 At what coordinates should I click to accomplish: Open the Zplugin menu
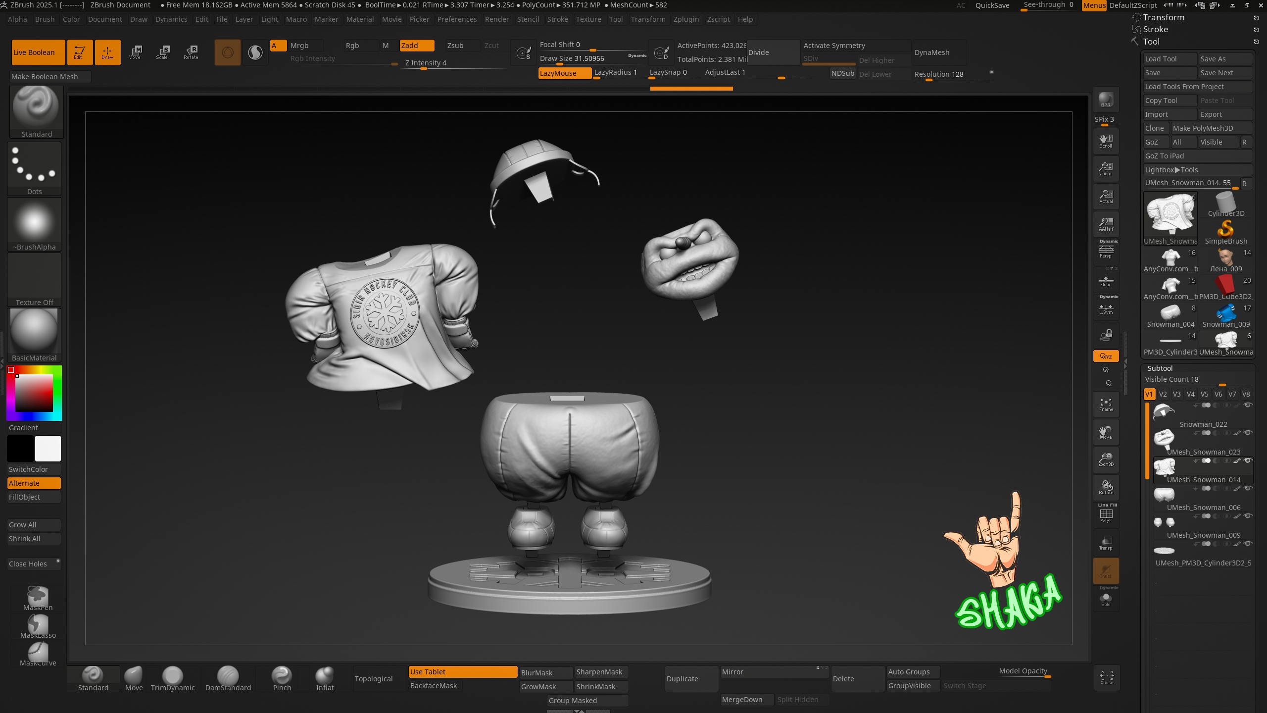[686, 19]
